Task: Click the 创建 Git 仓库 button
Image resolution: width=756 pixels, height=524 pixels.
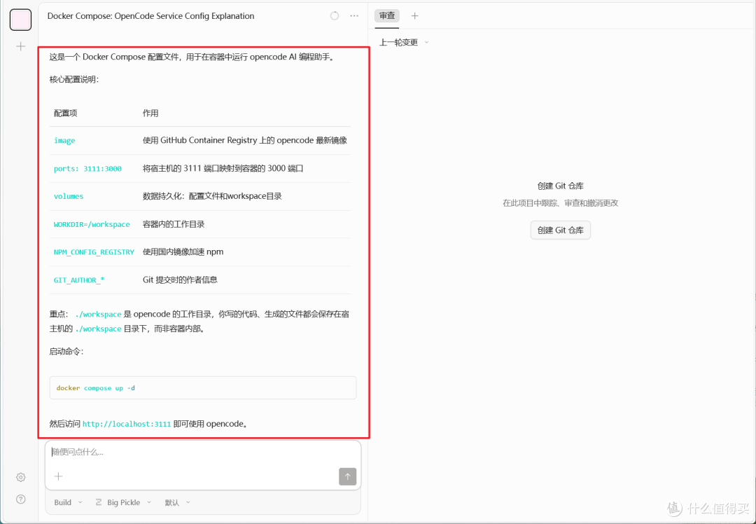Action: click(560, 230)
